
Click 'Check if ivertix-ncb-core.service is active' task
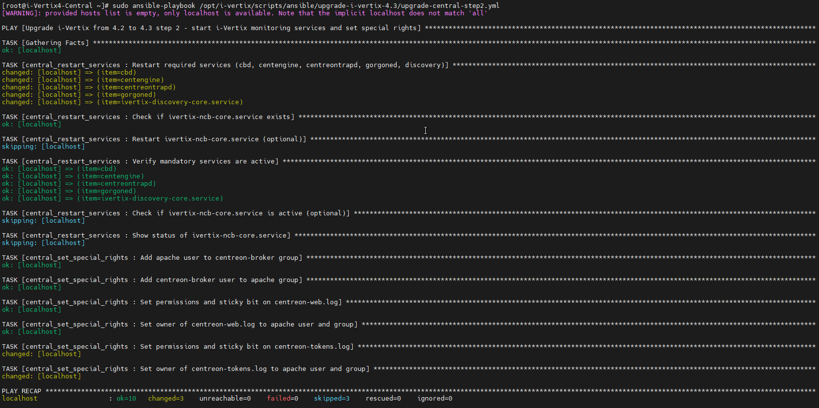point(409,213)
